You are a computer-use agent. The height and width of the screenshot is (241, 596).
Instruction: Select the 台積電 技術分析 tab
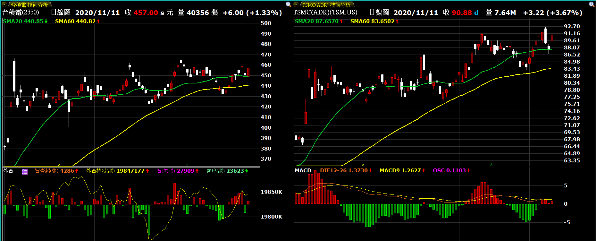pyautogui.click(x=29, y=5)
